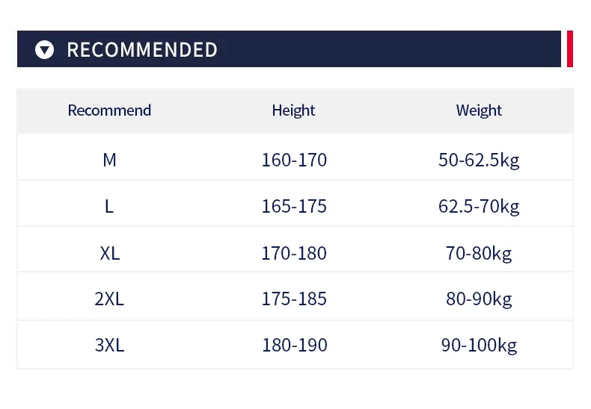The width and height of the screenshot is (591, 409).
Task: Choose the 3XL size cell
Action: (x=109, y=346)
